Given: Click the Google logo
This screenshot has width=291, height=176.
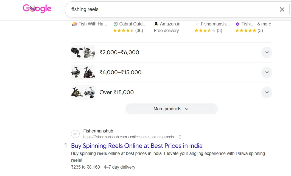Looking at the screenshot, I should (37, 9).
